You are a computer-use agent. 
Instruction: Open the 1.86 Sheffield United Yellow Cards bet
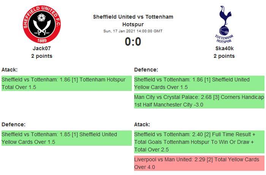(x=199, y=83)
